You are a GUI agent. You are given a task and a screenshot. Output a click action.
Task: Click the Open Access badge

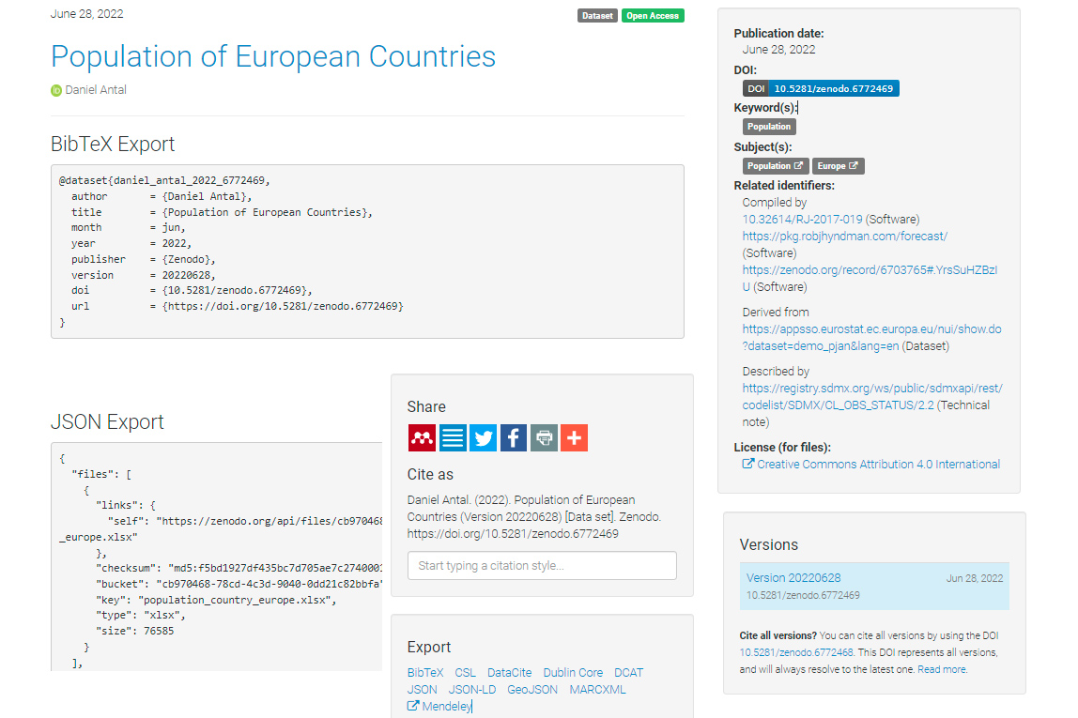click(x=653, y=15)
